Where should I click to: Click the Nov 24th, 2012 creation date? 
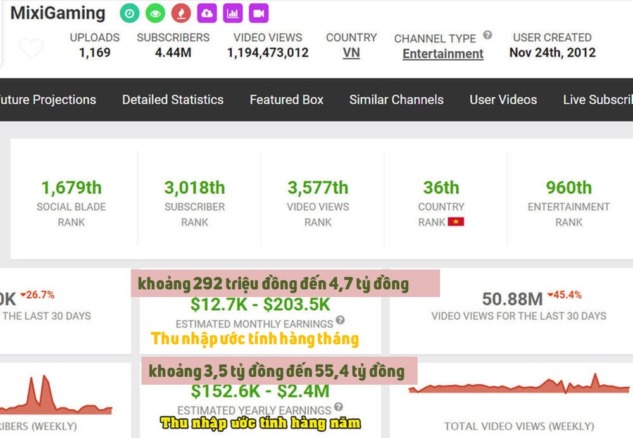(553, 53)
